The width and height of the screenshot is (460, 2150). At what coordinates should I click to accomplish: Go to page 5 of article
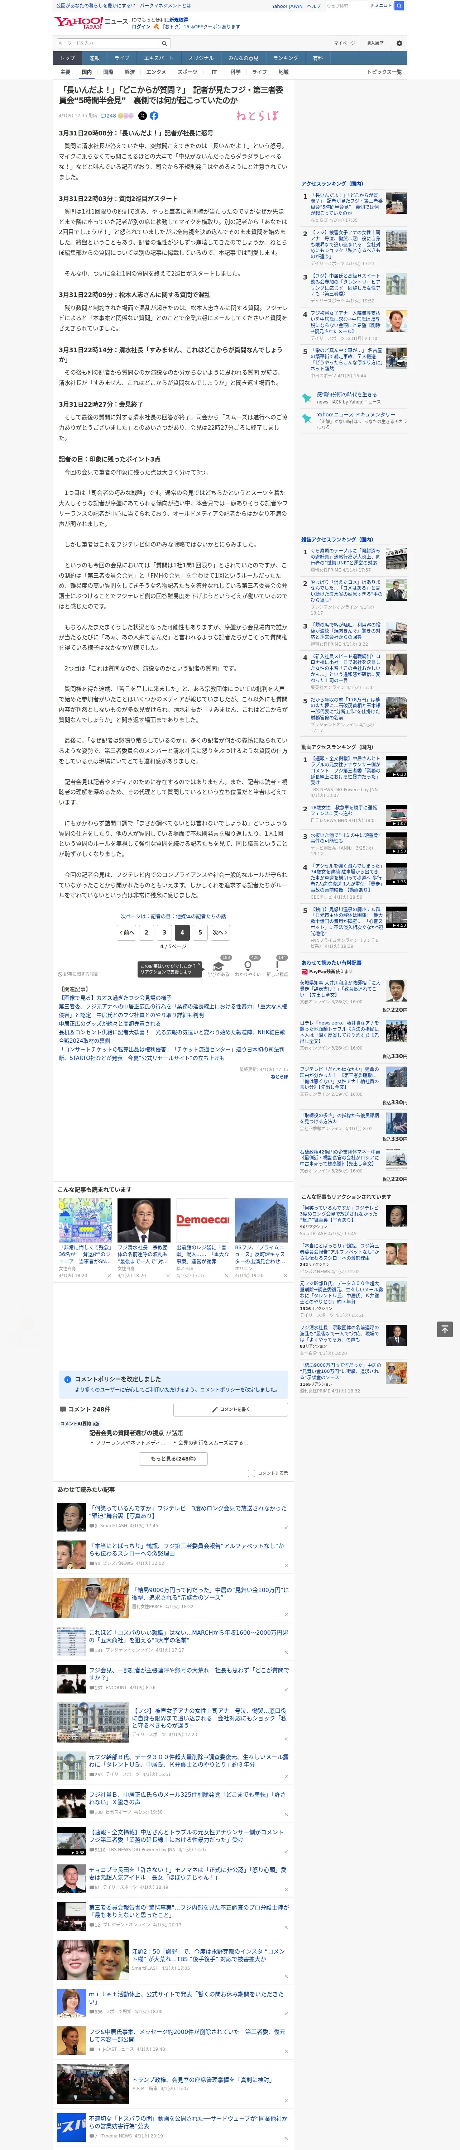pyautogui.click(x=200, y=932)
